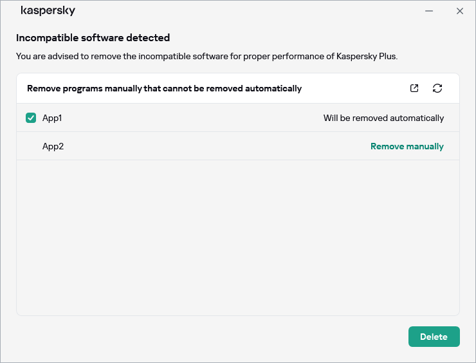Image resolution: width=476 pixels, height=363 pixels.
Task: Click the blank middle of the App1 row
Action: 193,118
